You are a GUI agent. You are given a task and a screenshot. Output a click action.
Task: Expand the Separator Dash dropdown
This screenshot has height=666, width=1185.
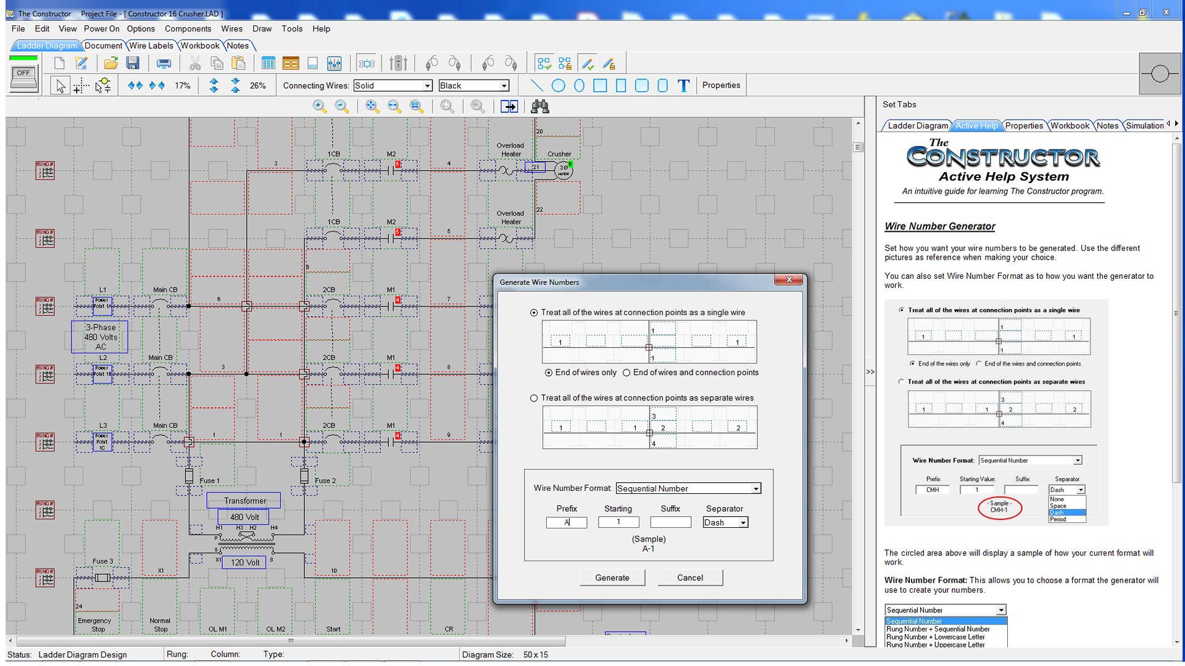tap(743, 522)
